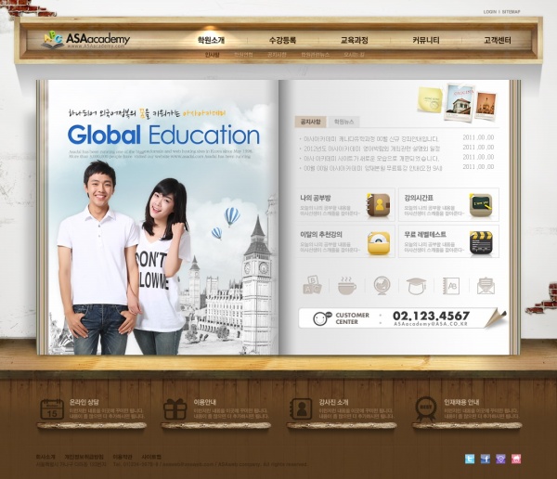Click the 인재채용 안내 best ribbon icon
Screen dimensions: 557x479
[x=426, y=408]
